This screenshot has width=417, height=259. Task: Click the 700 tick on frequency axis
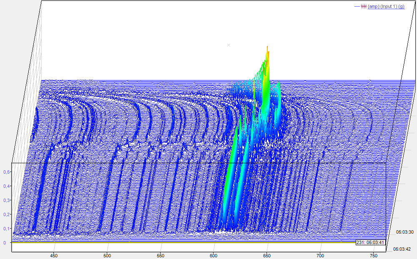tap(320, 256)
